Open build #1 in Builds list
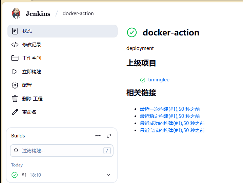The height and width of the screenshot is (183, 243). pos(24,175)
